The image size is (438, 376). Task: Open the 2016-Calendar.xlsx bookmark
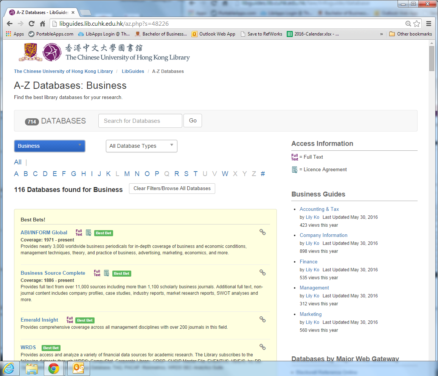point(313,34)
